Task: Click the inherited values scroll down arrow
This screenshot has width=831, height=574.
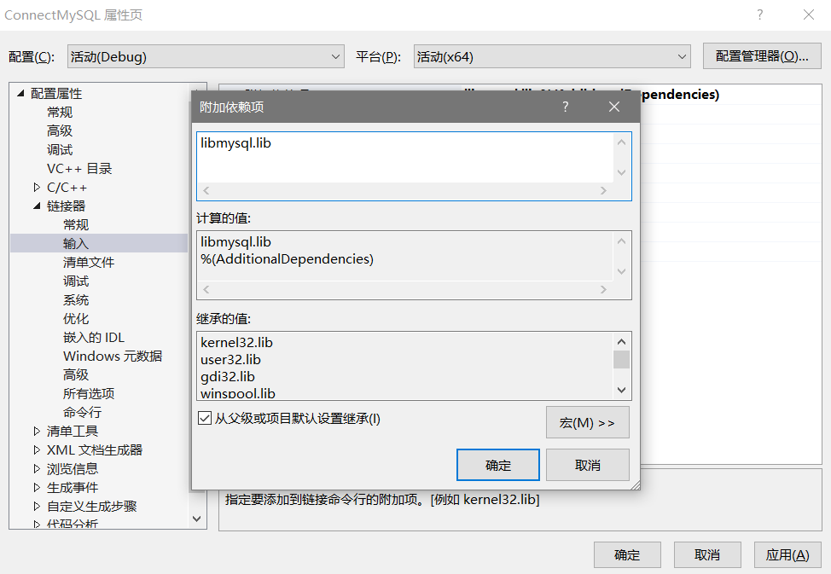Action: (x=622, y=390)
